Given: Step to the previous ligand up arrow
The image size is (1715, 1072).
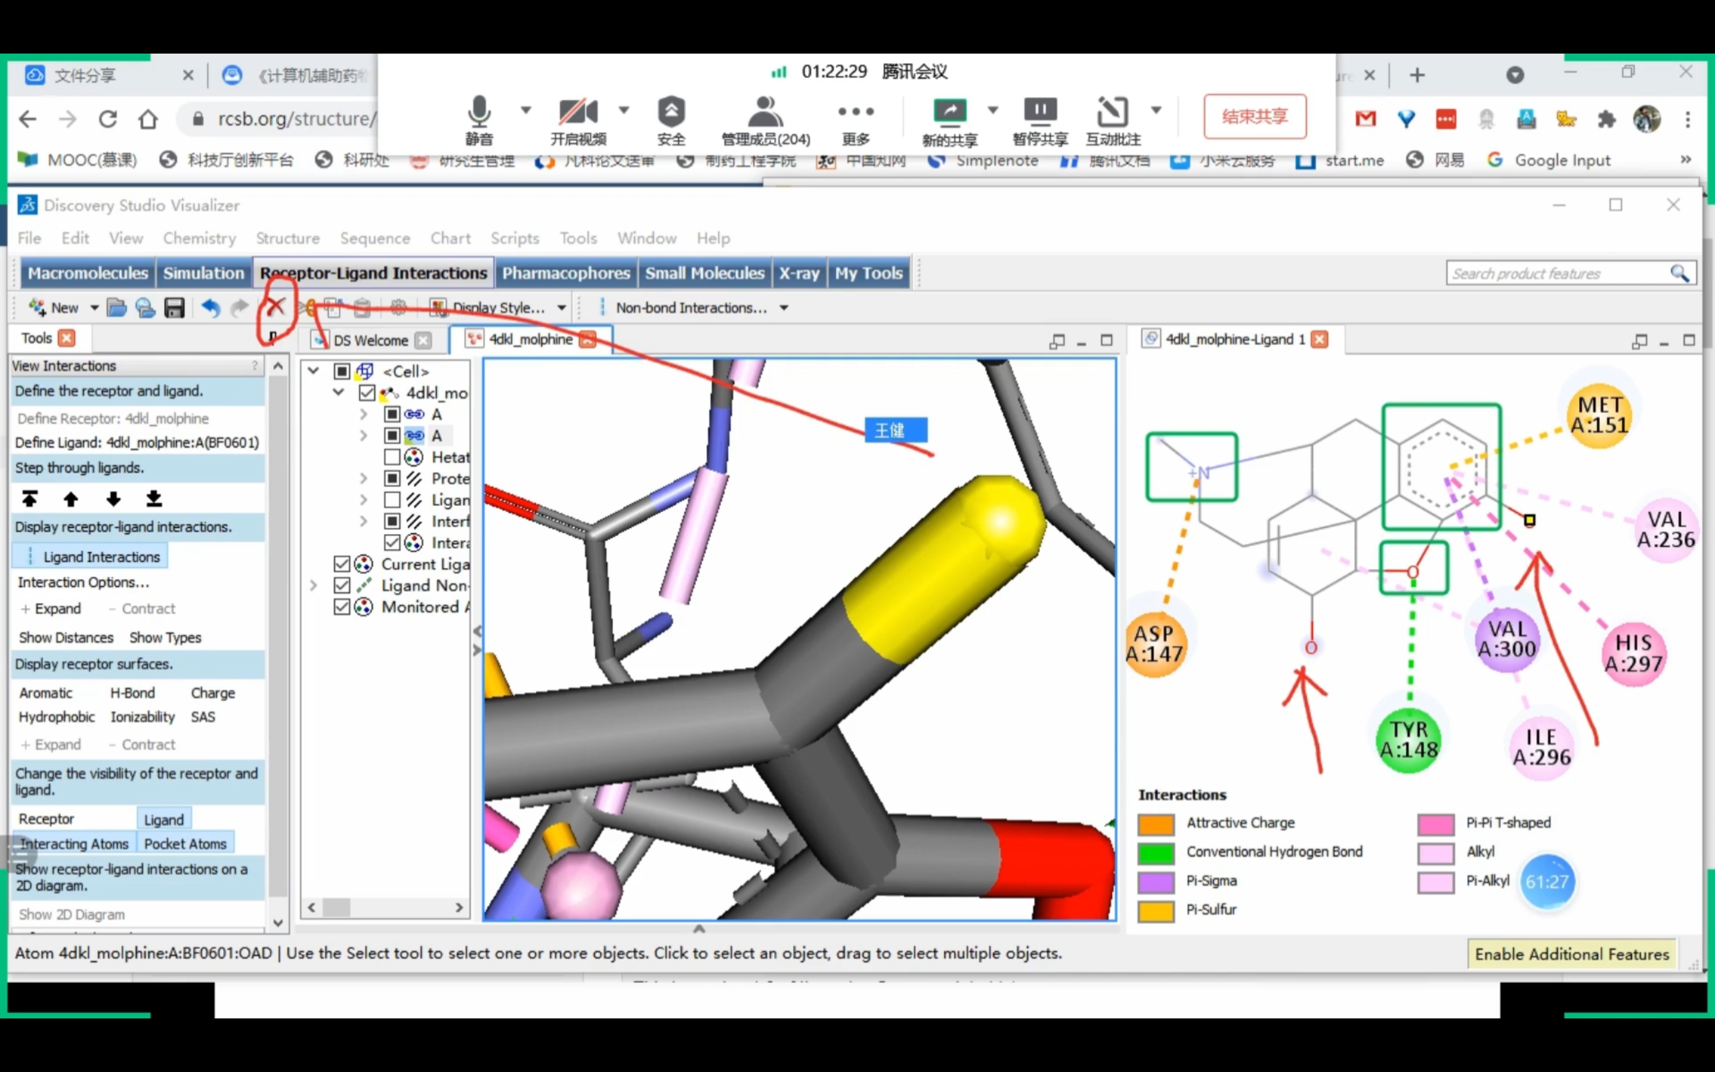Looking at the screenshot, I should pyautogui.click(x=71, y=498).
